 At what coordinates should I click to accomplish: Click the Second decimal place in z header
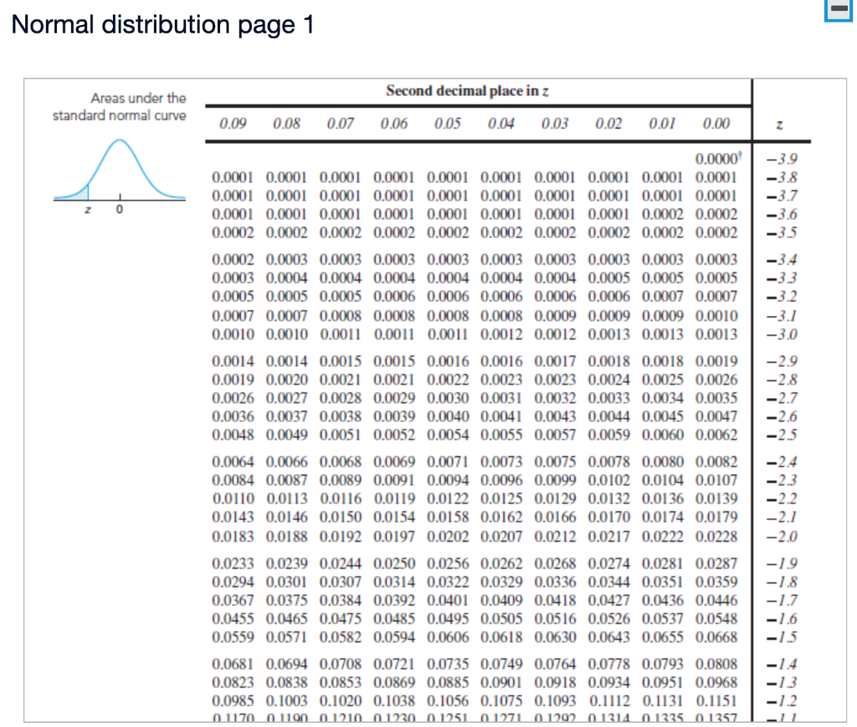pyautogui.click(x=466, y=92)
